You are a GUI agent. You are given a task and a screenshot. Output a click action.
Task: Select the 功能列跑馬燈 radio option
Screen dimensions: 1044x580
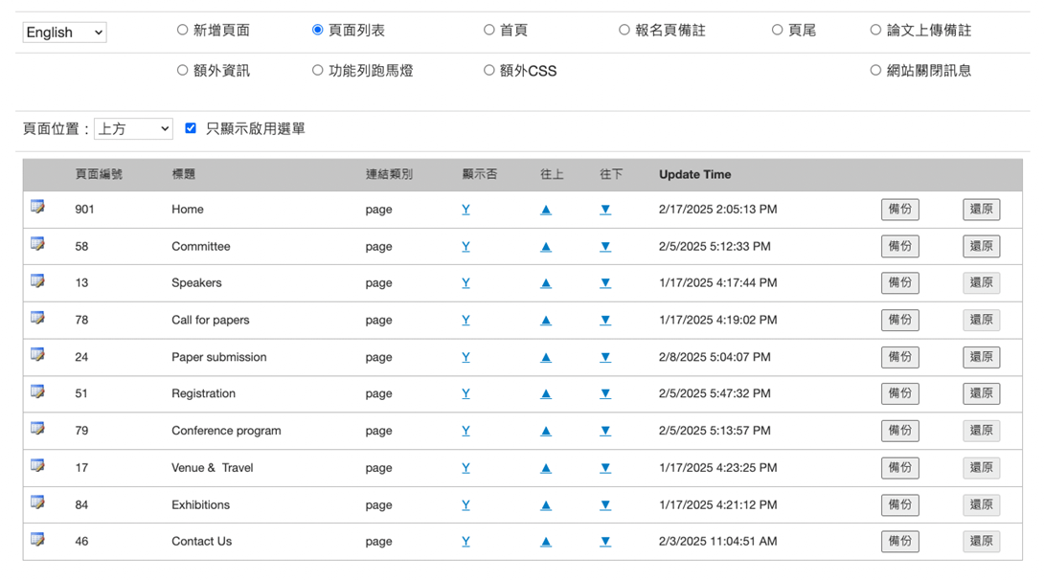coord(318,71)
